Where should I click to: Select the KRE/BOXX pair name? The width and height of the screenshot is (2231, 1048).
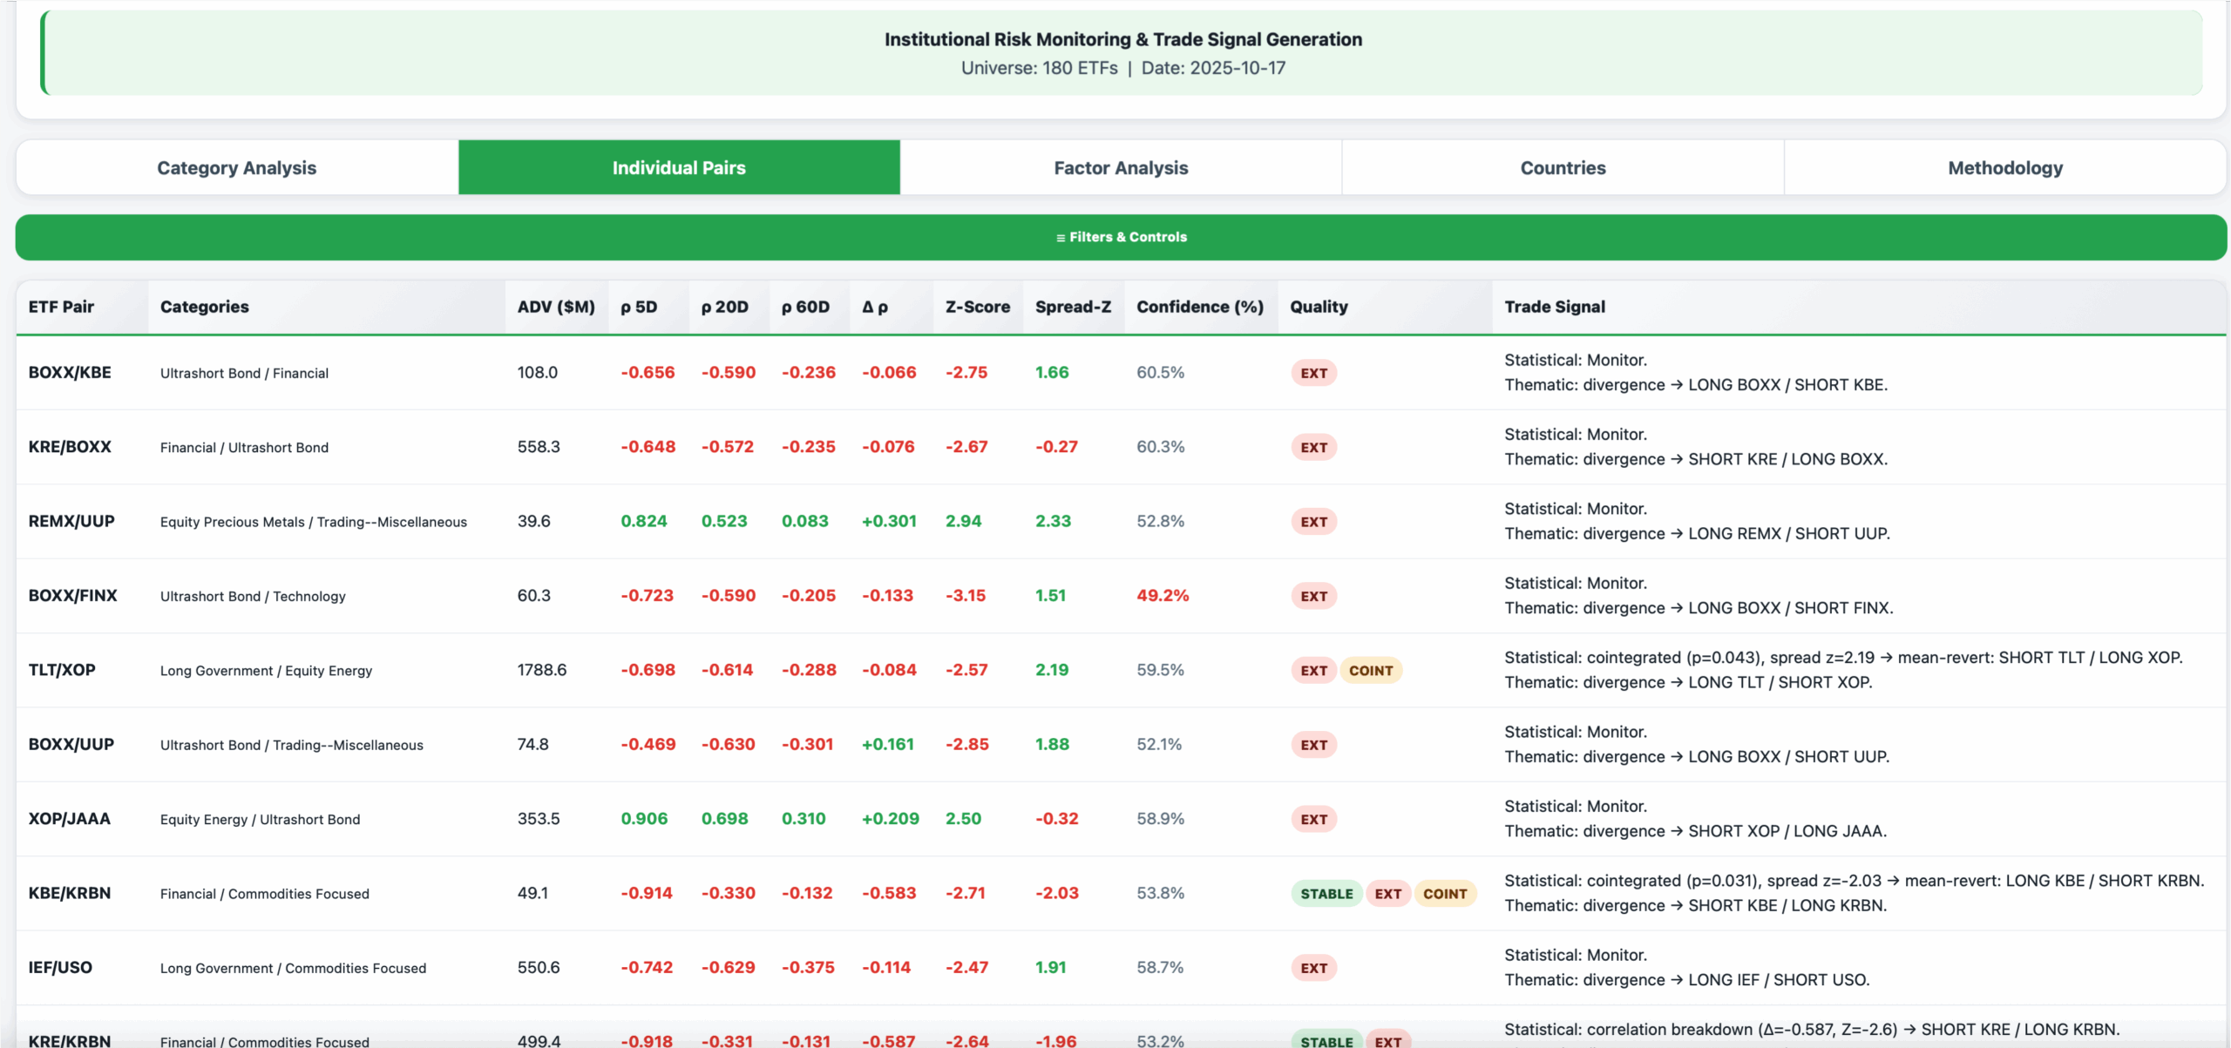70,447
